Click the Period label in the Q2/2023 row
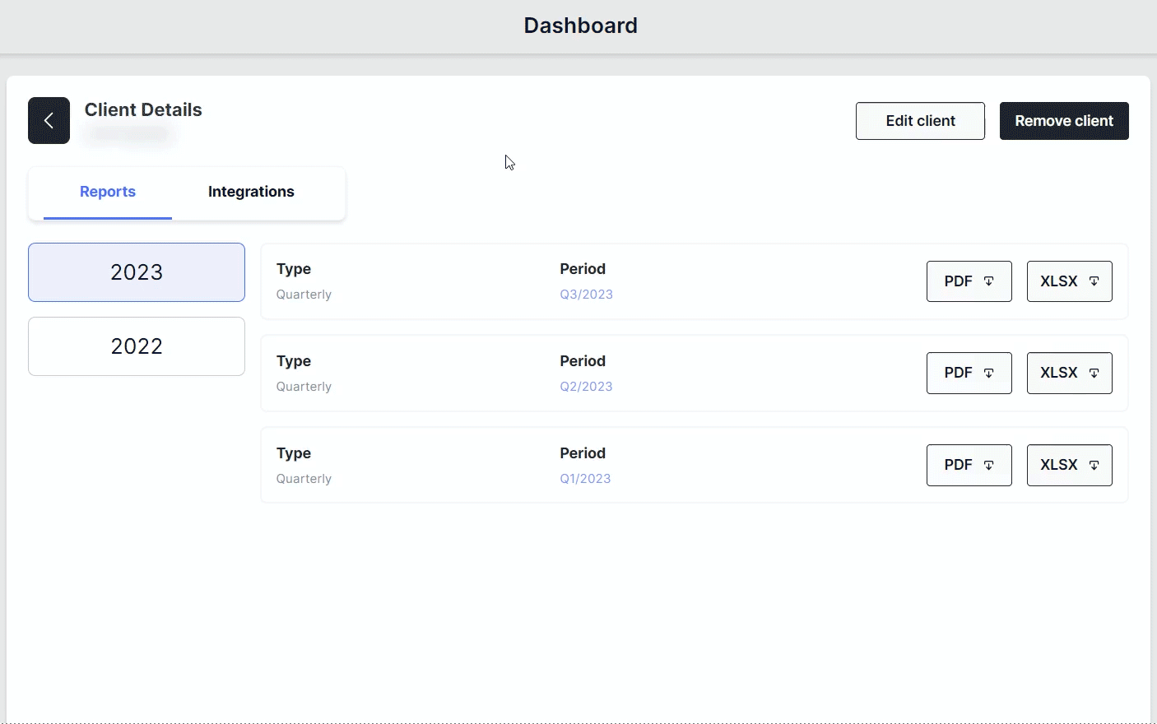The image size is (1157, 724). tap(583, 361)
